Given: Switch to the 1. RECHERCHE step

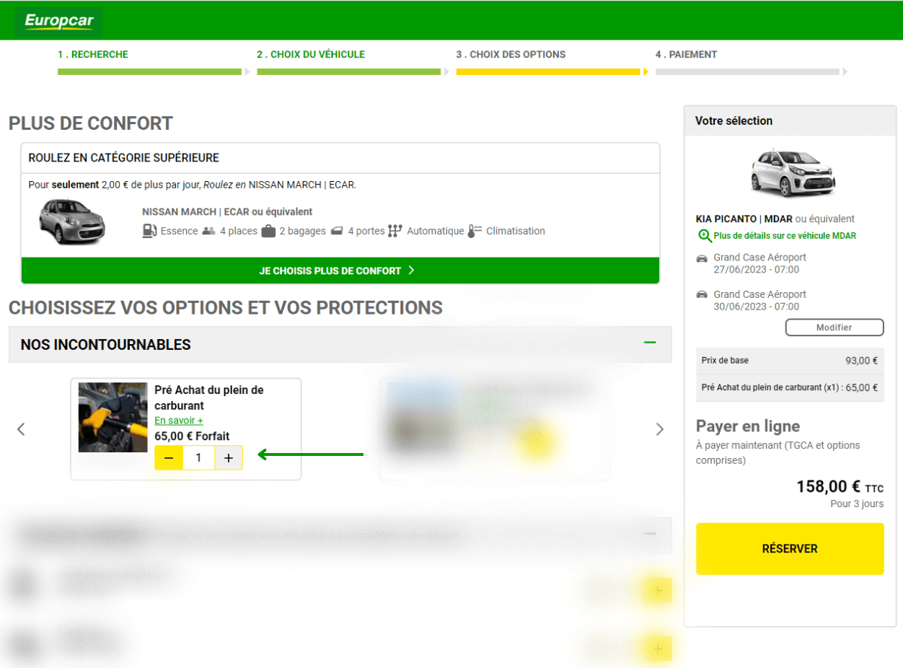Looking at the screenshot, I should (93, 54).
